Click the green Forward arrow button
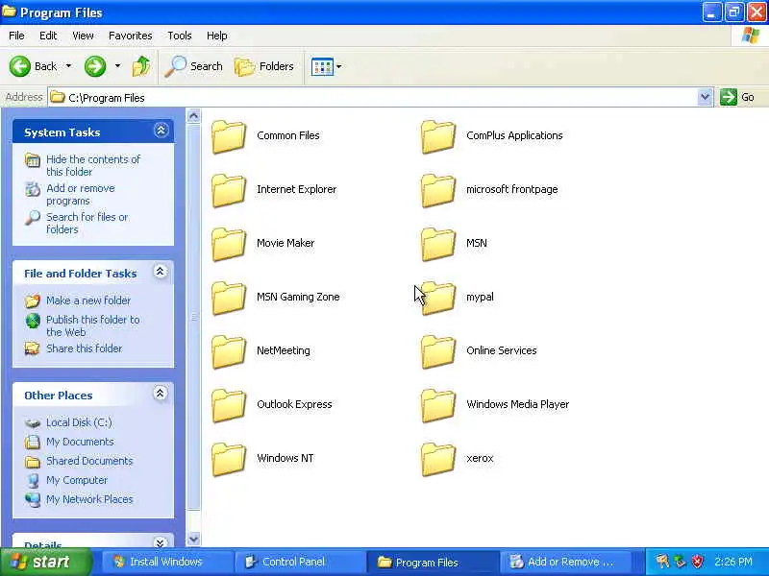Viewport: 769px width, 576px height. pos(95,66)
